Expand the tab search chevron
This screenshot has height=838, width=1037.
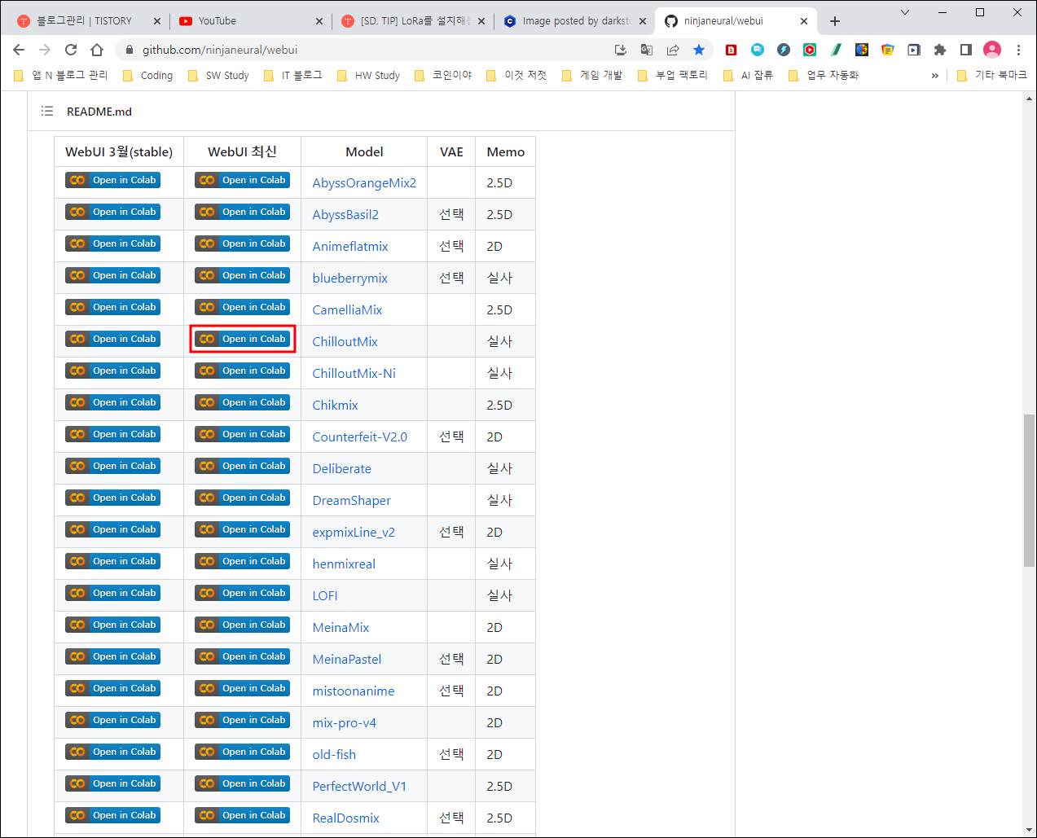(x=905, y=12)
